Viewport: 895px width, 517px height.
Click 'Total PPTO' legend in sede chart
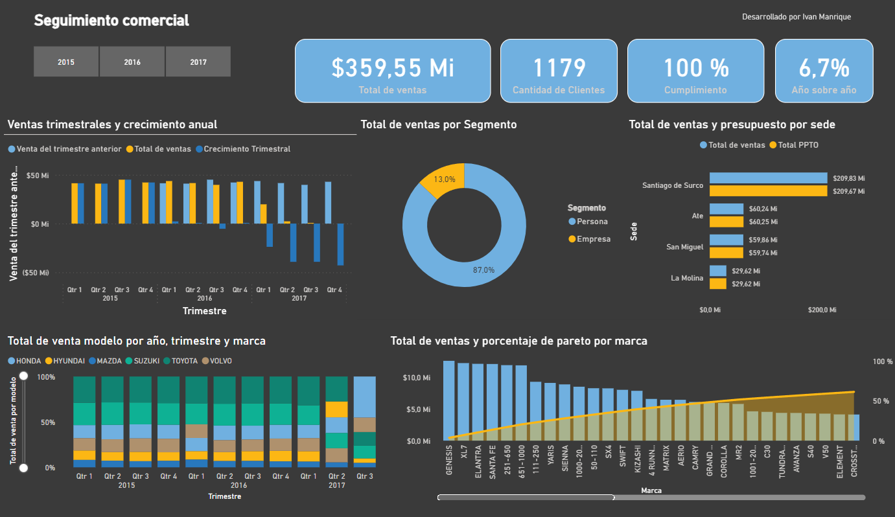click(794, 145)
